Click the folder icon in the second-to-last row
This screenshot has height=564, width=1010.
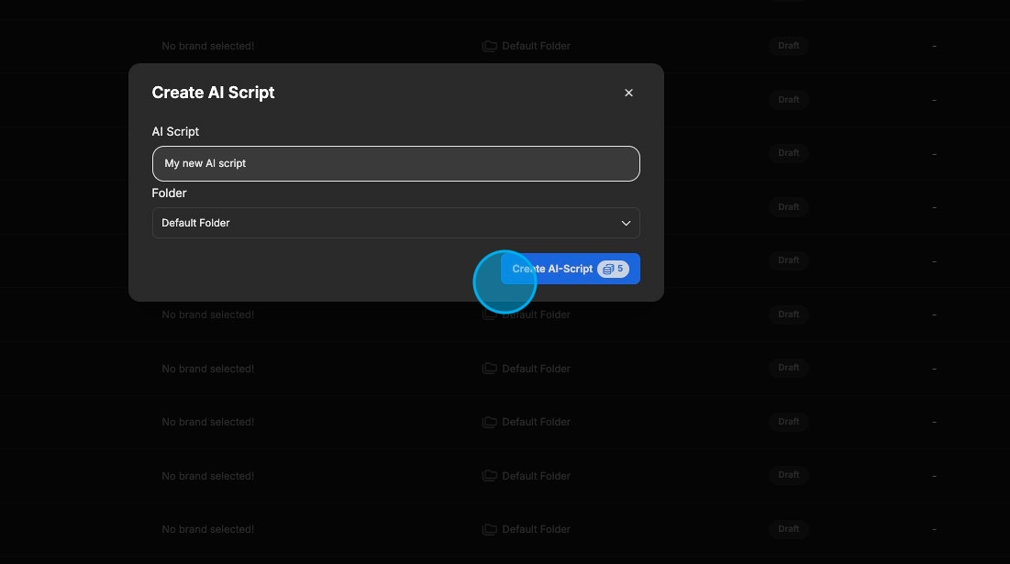click(490, 476)
